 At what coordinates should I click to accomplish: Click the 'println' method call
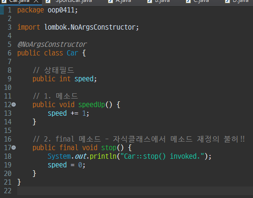pos(103,156)
